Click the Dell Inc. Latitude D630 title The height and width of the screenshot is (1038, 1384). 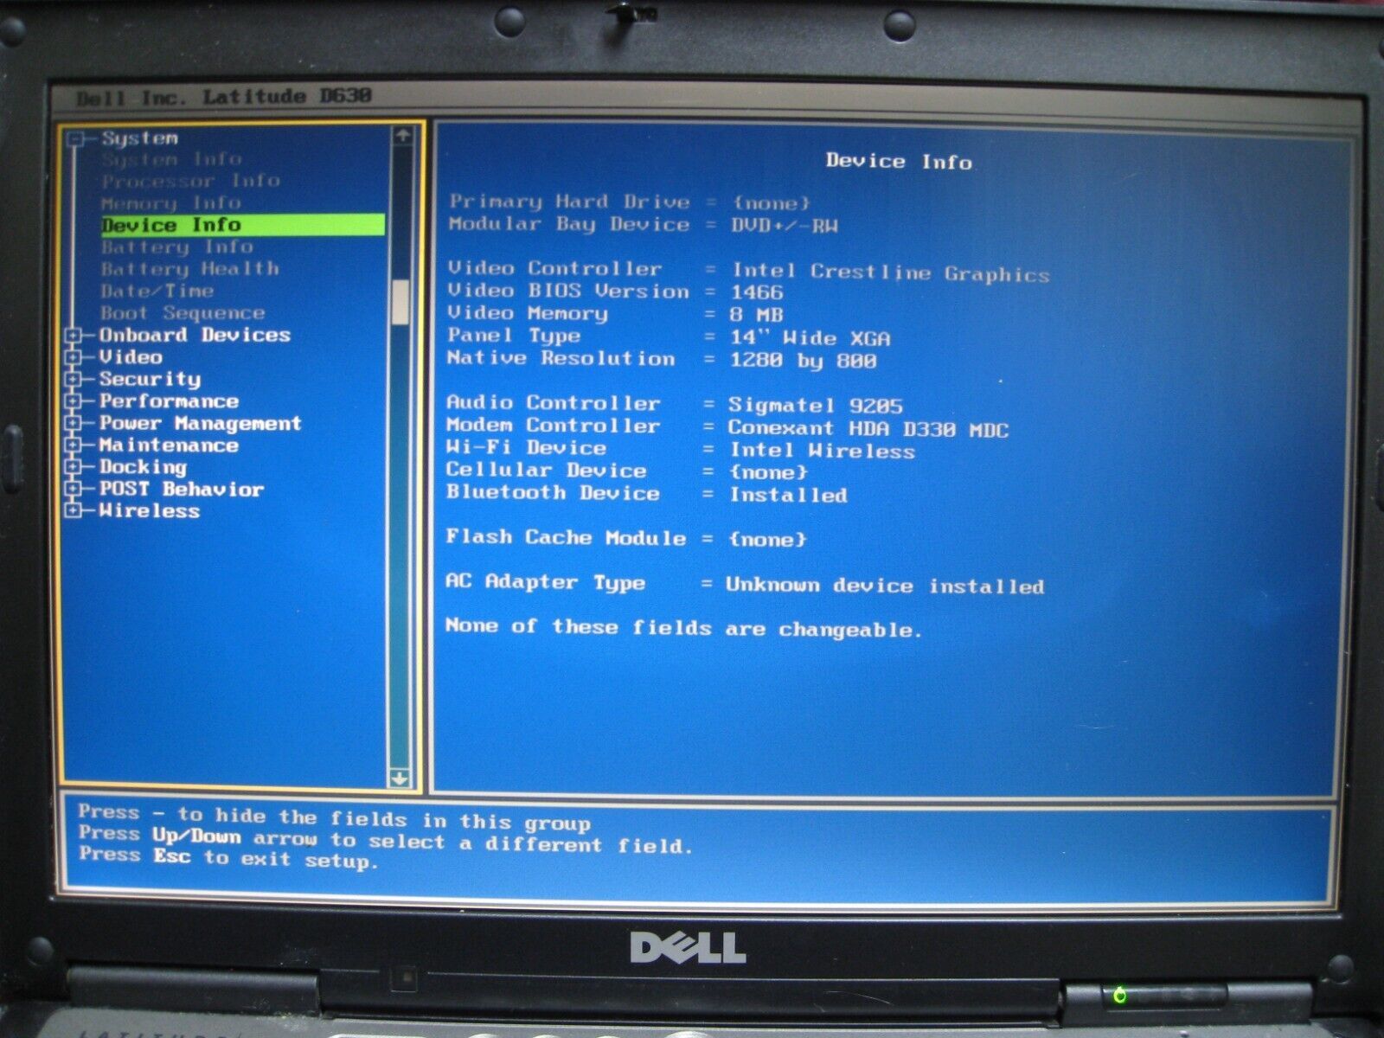click(223, 97)
